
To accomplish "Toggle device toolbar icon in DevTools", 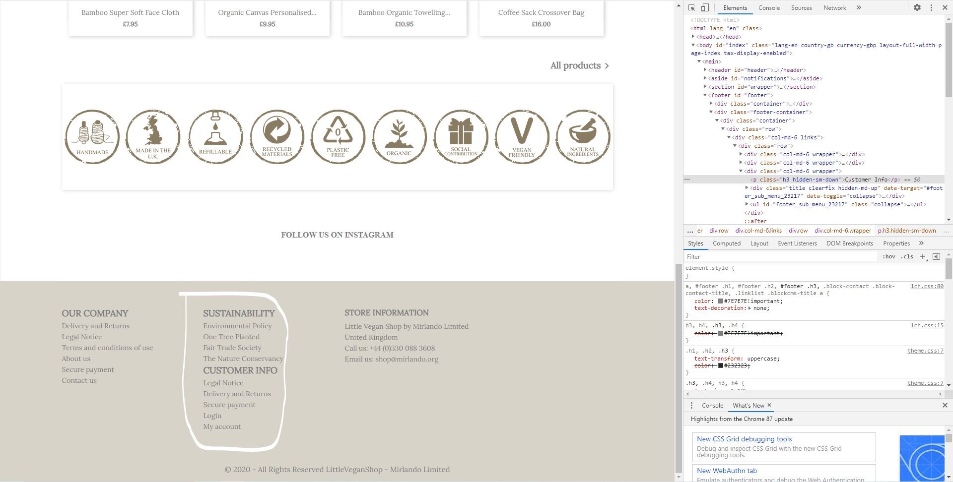I will point(705,7).
